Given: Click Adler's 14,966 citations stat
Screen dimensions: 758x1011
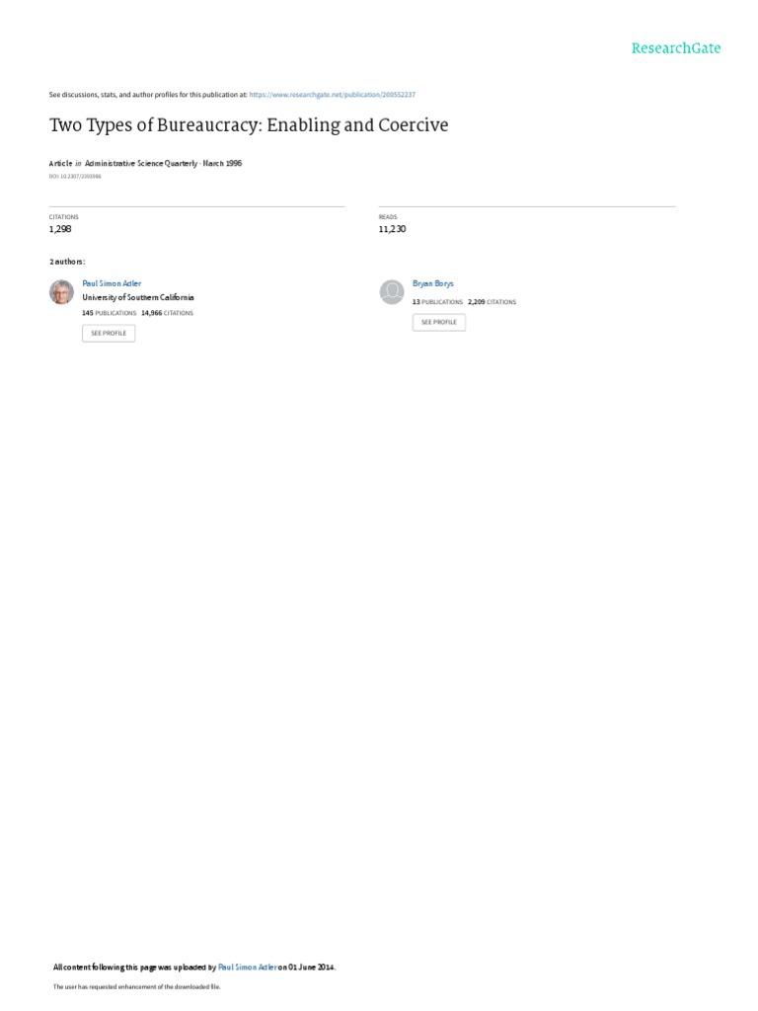Looking at the screenshot, I should coord(167,313).
